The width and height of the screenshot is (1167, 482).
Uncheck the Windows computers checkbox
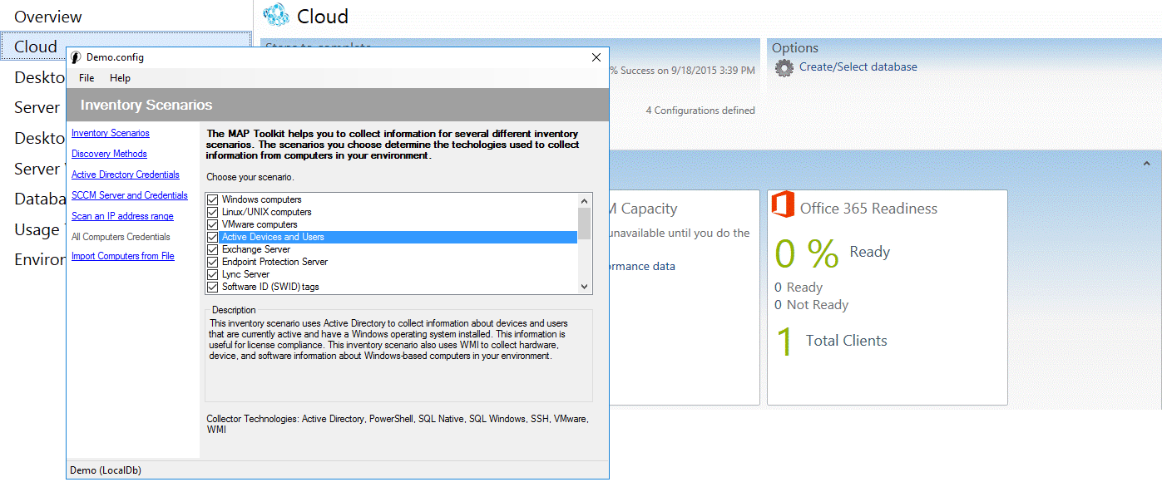(213, 200)
